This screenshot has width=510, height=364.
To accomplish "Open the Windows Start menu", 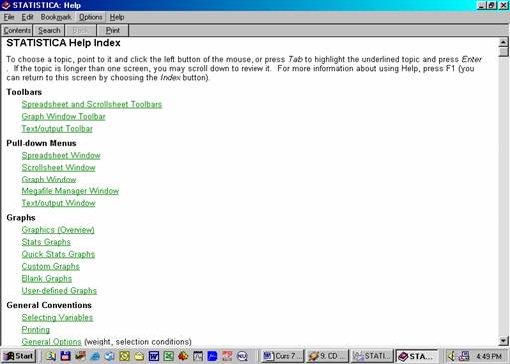I will (19, 356).
